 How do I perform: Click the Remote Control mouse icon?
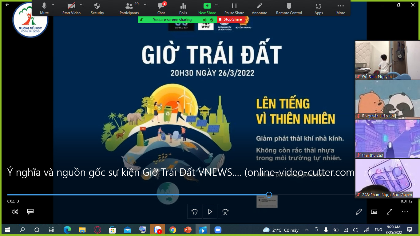289,6
